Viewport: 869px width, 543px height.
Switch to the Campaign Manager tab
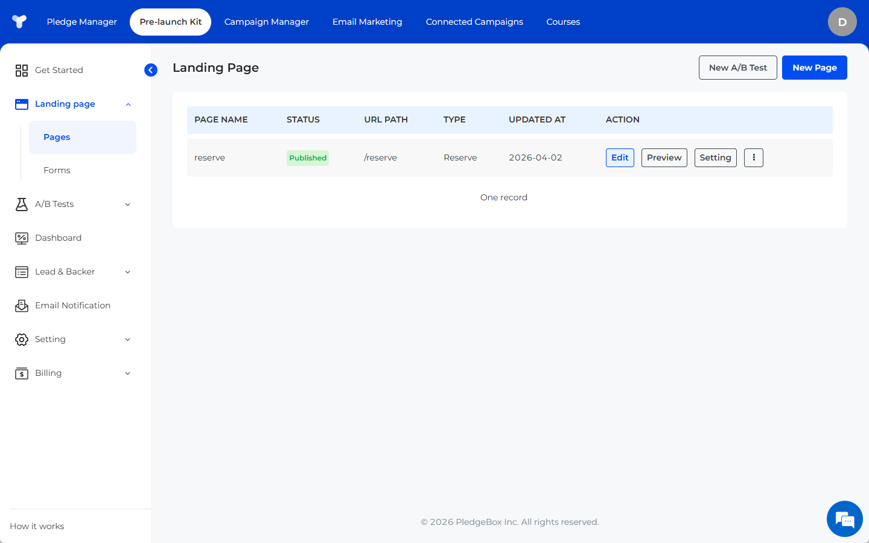(x=266, y=22)
